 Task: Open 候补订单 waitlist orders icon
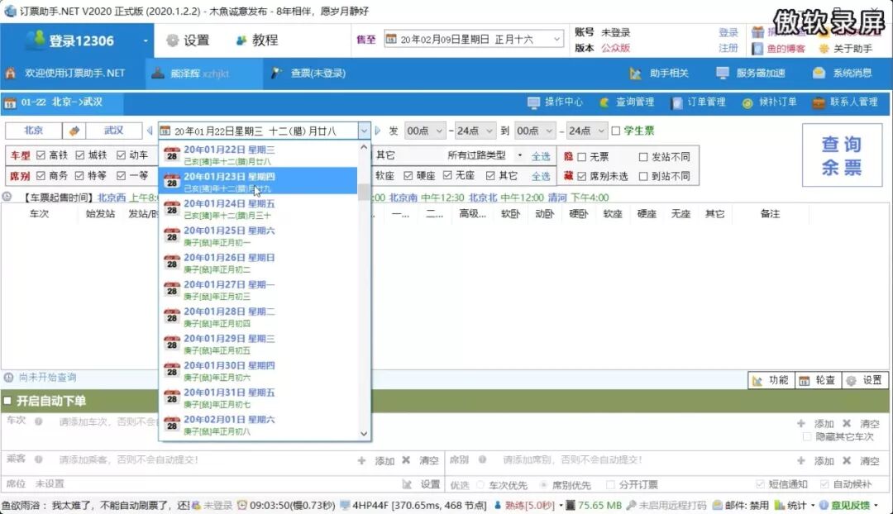click(747, 102)
